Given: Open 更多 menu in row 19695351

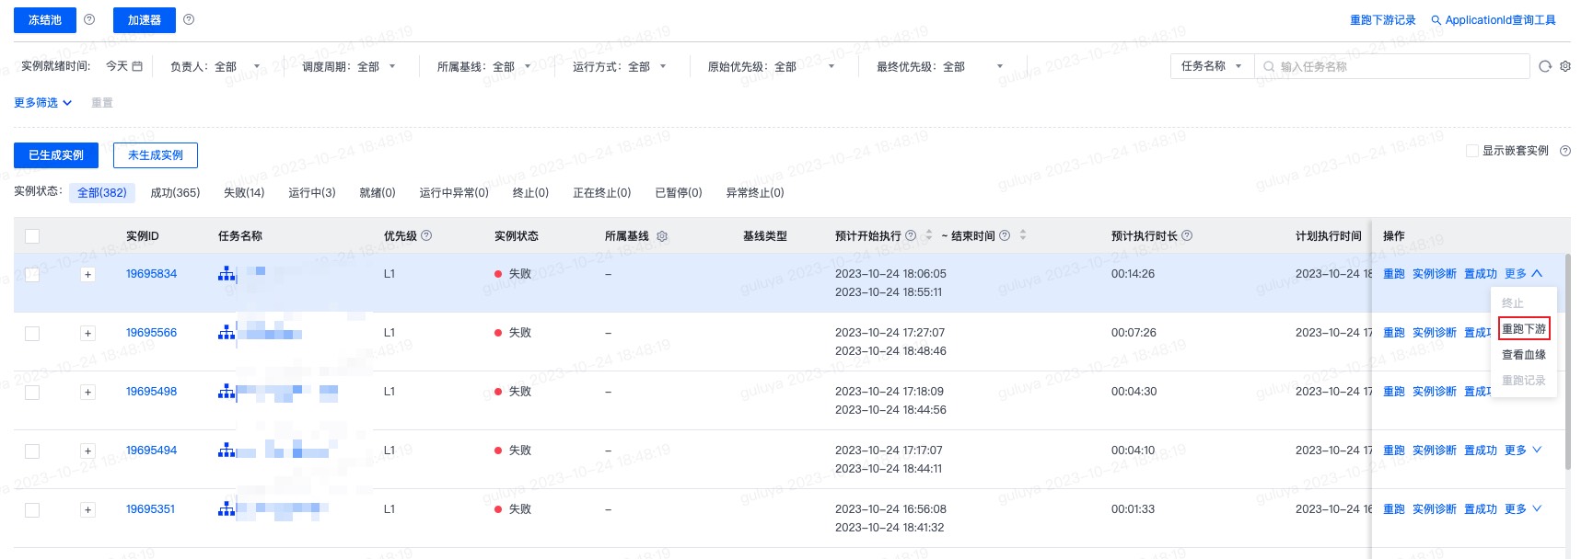Looking at the screenshot, I should [1523, 508].
